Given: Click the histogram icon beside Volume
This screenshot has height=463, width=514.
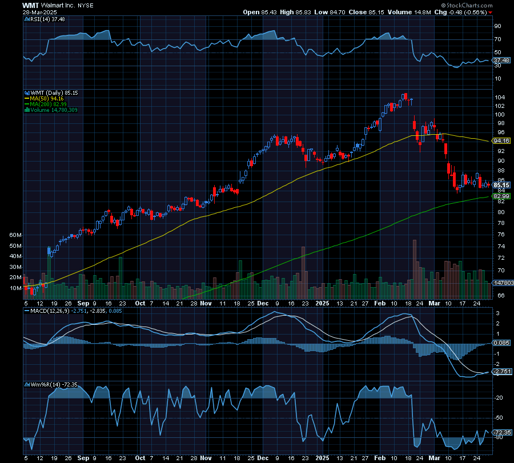Looking at the screenshot, I should click(x=27, y=109).
